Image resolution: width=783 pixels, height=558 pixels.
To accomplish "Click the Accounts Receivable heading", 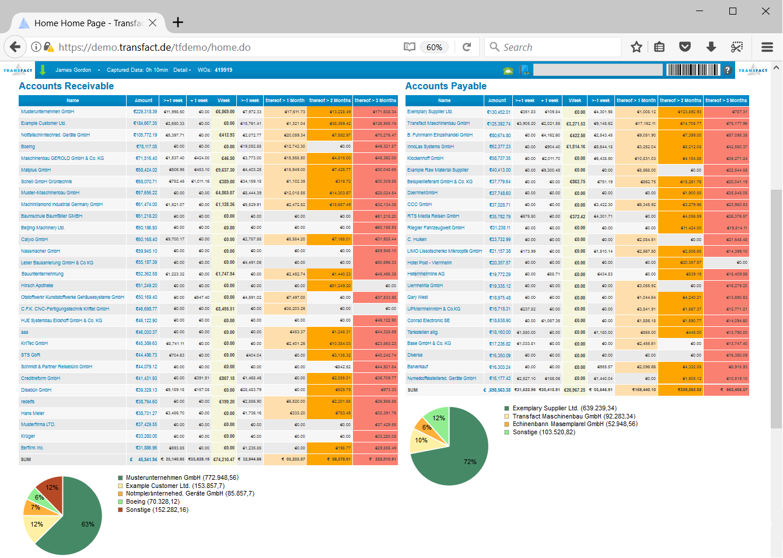I will click(67, 86).
